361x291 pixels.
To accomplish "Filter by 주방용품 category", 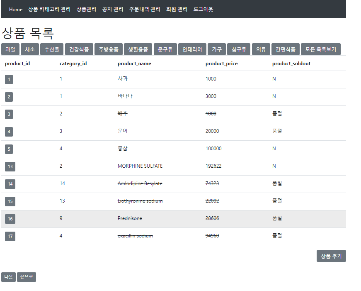I will [x=109, y=49].
